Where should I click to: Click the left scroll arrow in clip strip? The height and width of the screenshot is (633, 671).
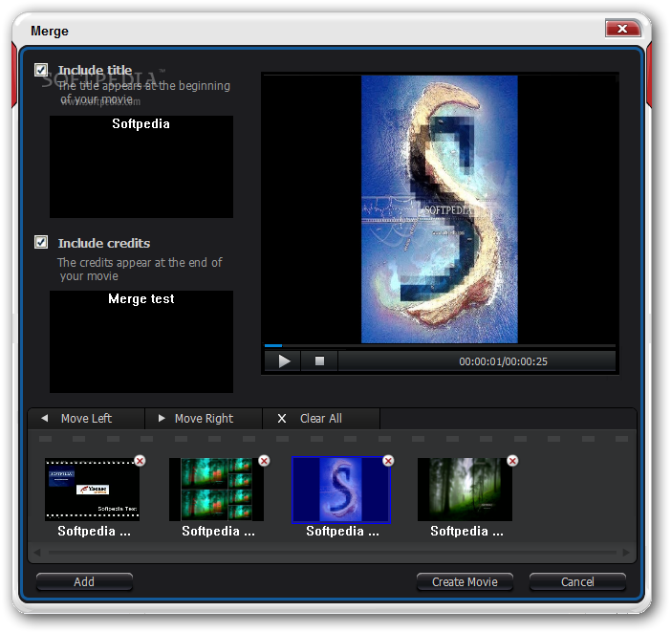tap(37, 553)
